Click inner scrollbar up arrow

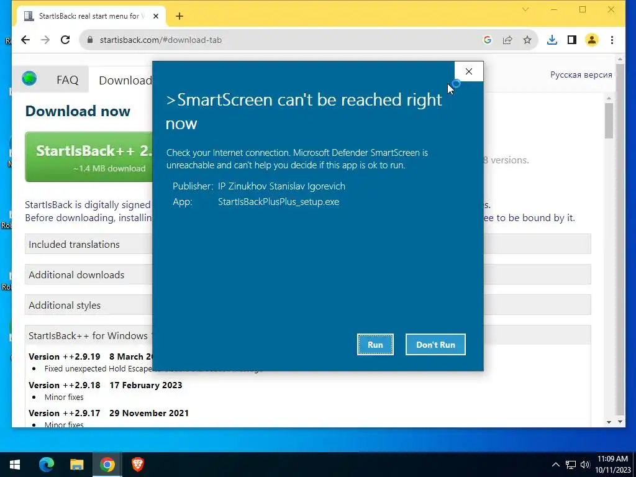tap(609, 98)
